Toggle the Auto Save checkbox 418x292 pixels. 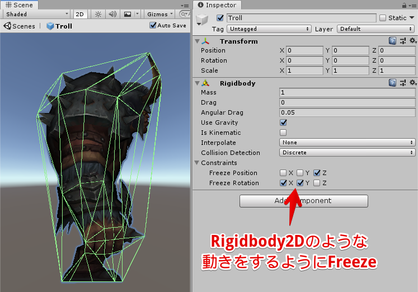(x=153, y=25)
